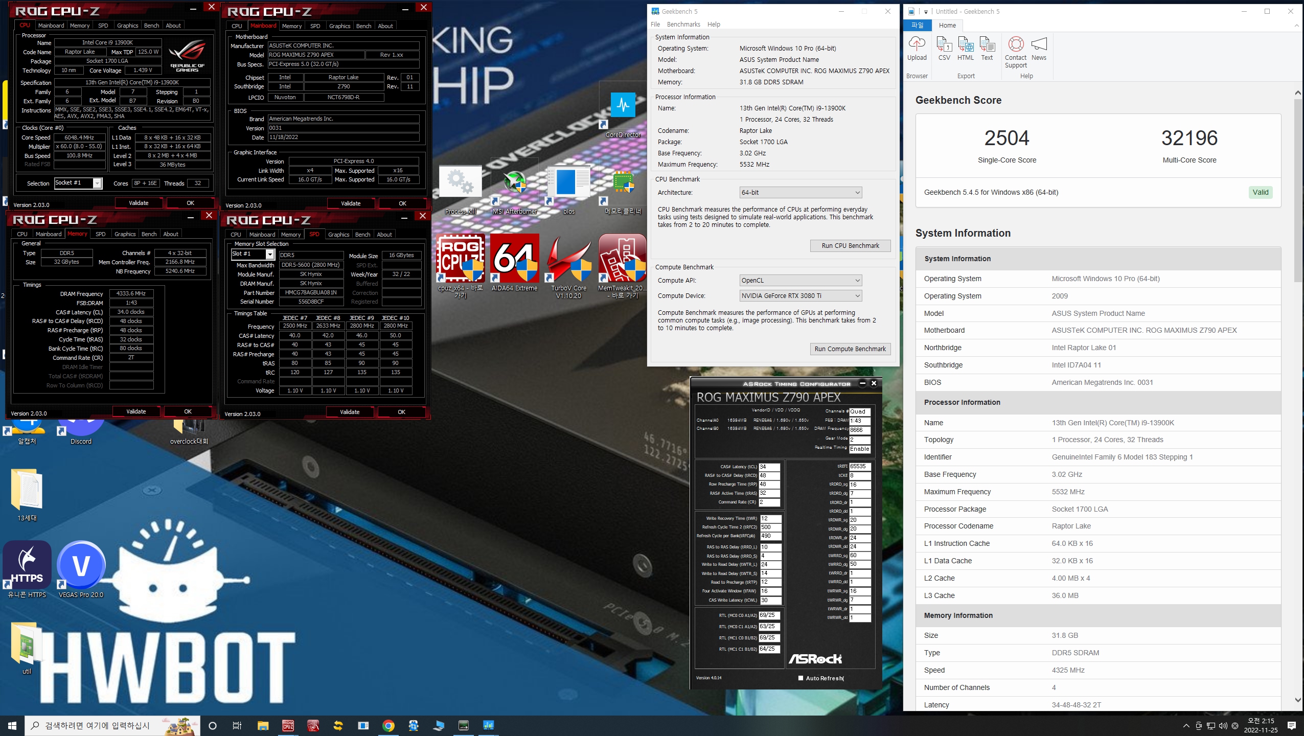Open Google Chrome from the taskbar
This screenshot has height=736, width=1304.
coord(388,725)
